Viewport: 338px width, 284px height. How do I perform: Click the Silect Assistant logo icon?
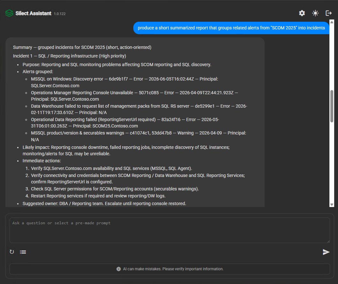9,13
